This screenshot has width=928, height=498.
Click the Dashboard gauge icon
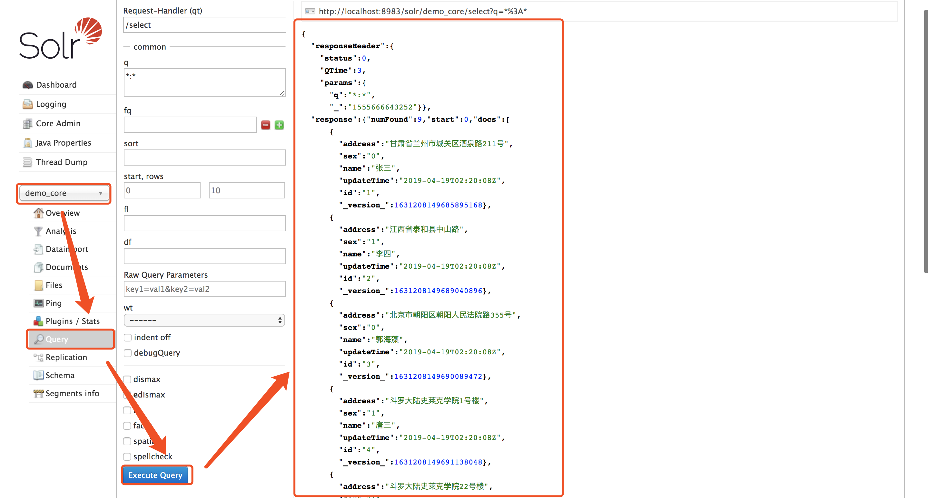[28, 85]
